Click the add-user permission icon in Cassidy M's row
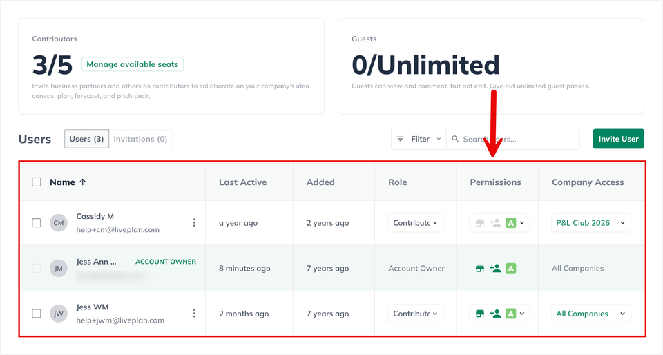663x355 pixels. [x=495, y=222]
